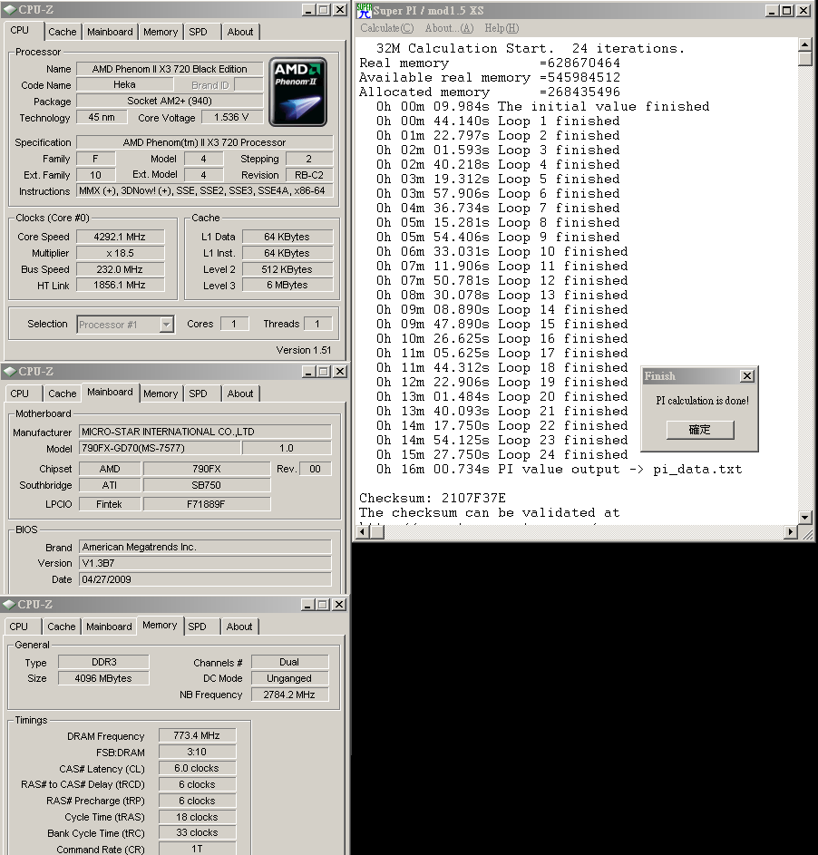The image size is (818, 855).
Task: Open the Processor #1 selection dropdown
Action: tap(166, 325)
